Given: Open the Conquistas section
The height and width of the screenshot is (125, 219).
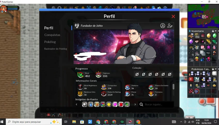Looking at the screenshot, I should pyautogui.click(x=52, y=35).
